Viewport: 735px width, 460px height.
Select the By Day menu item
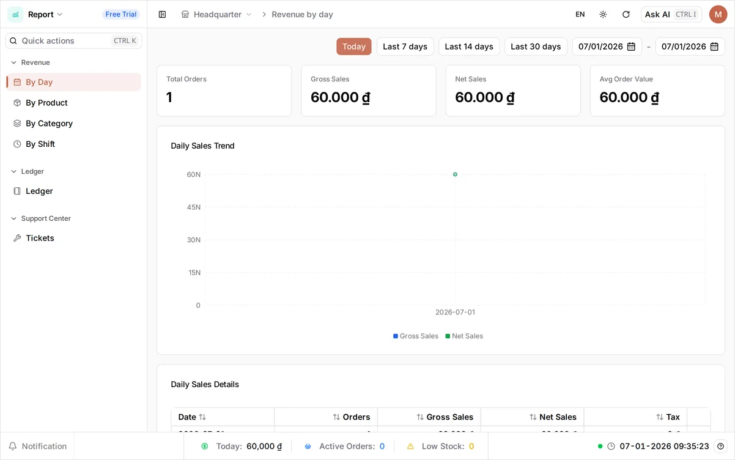point(73,82)
